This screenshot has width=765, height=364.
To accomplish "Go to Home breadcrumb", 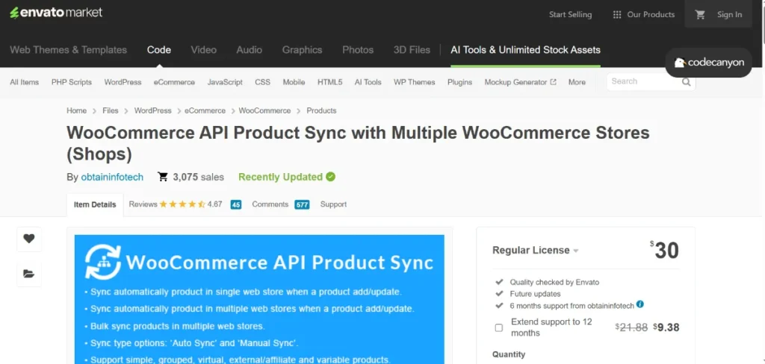I will (x=77, y=110).
